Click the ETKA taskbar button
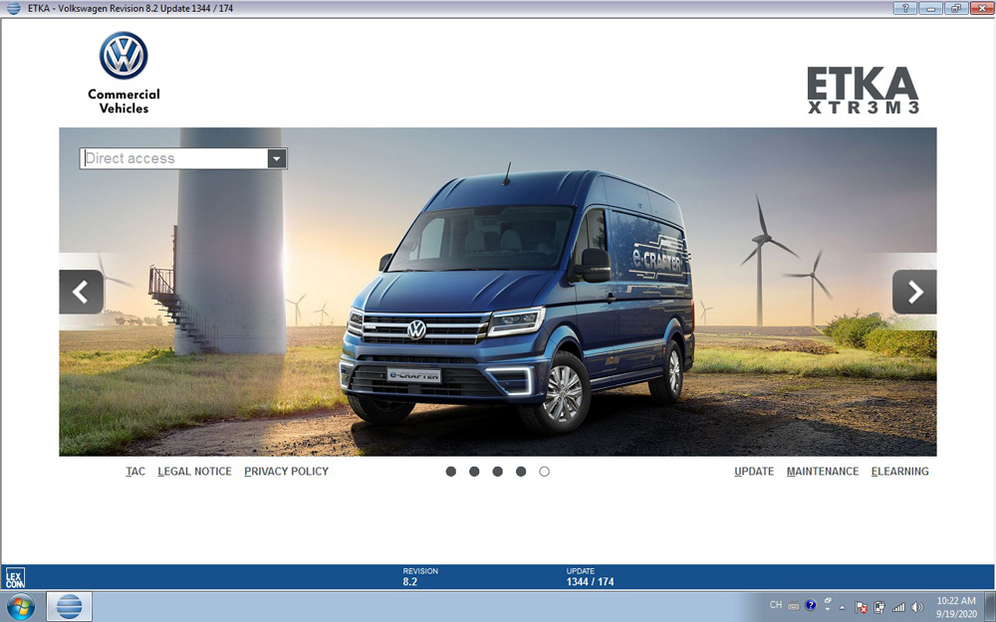The image size is (996, 622). point(70,607)
